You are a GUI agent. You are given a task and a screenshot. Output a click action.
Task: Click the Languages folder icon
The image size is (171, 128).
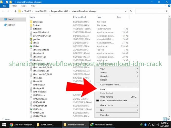coord(31,22)
